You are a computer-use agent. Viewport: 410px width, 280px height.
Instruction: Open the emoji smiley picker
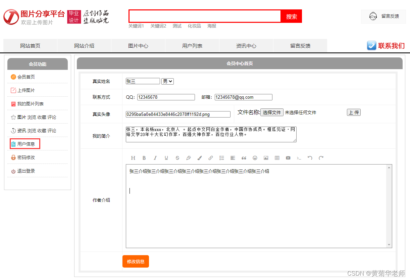point(255,158)
